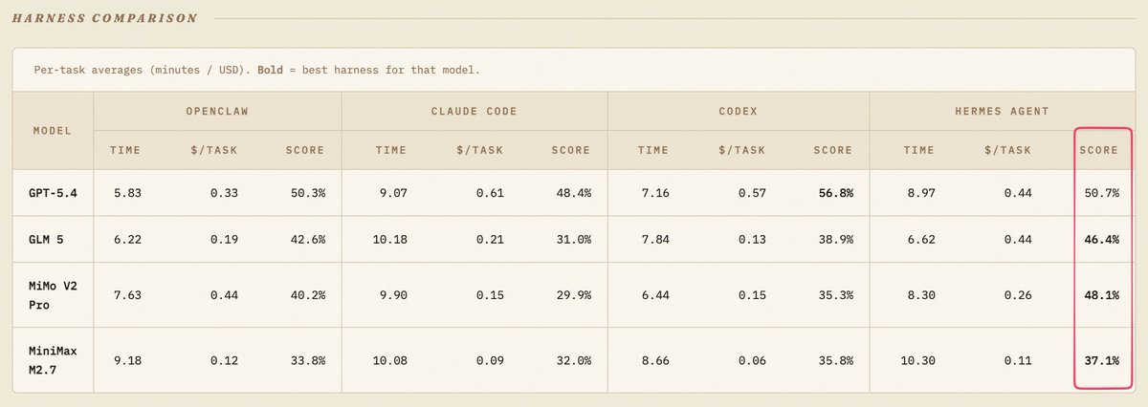
Task: Select the MiMo V2 Pro row label
Action: 51,294
